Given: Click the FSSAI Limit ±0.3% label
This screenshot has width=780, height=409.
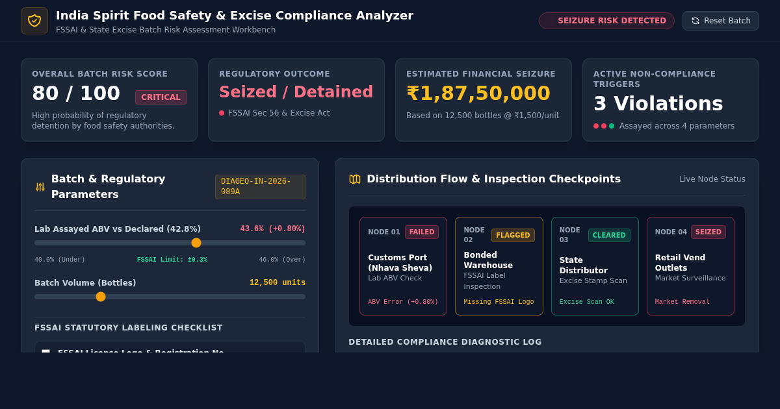Looking at the screenshot, I should click(172, 260).
